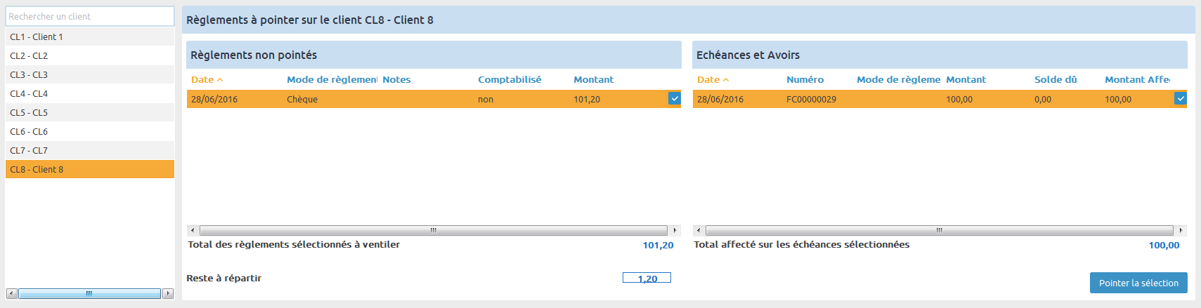This screenshot has height=308, width=1201.
Task: Click the Reste à répartir amount field
Action: pos(647,278)
